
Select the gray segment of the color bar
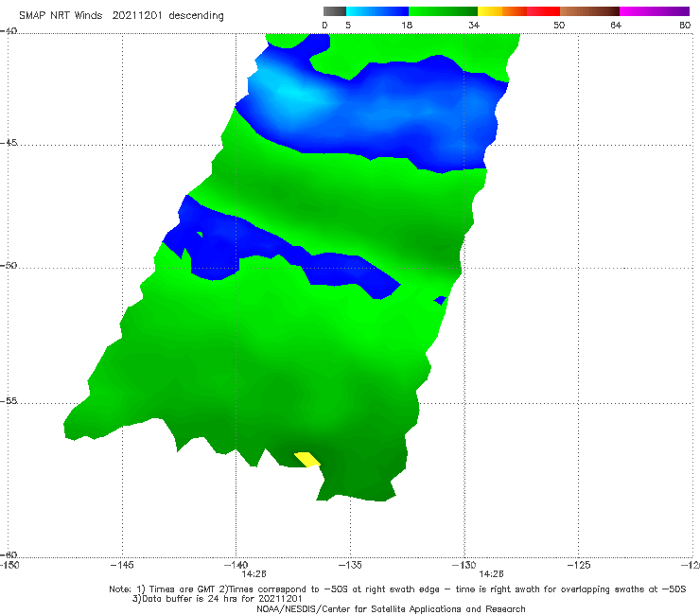tap(334, 11)
